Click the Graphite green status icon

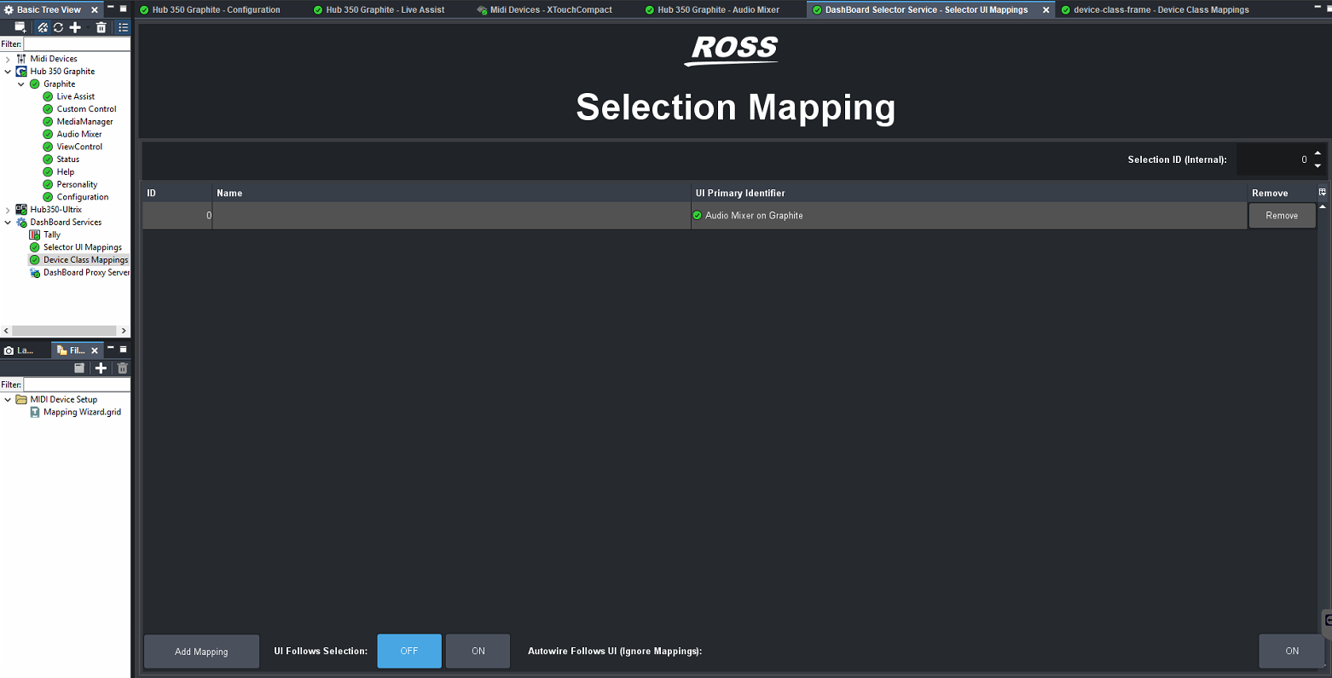(35, 84)
